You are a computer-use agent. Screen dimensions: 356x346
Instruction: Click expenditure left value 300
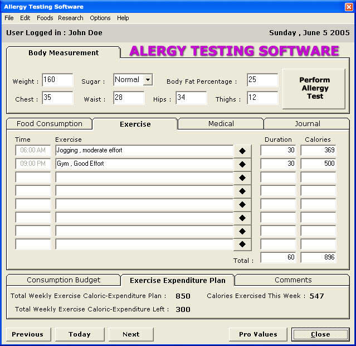coord(183,309)
